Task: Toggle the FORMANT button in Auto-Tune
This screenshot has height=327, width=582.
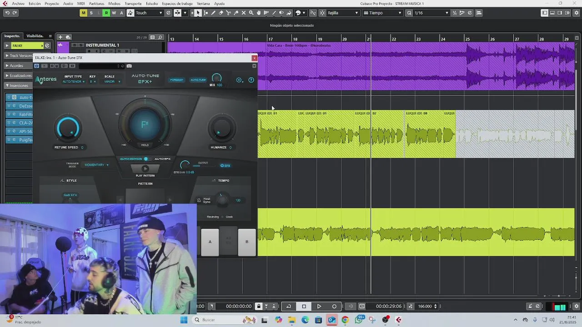Action: (x=176, y=80)
